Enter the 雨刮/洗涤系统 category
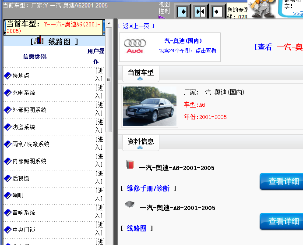This screenshot has height=245, width=303. 99,143
